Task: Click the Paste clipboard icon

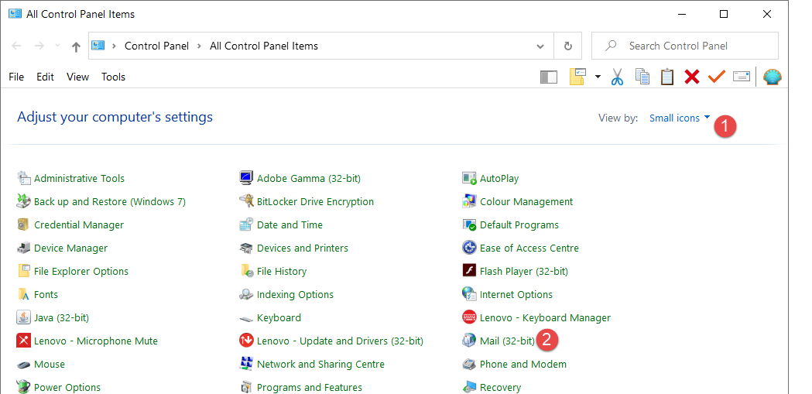Action: pyautogui.click(x=666, y=77)
